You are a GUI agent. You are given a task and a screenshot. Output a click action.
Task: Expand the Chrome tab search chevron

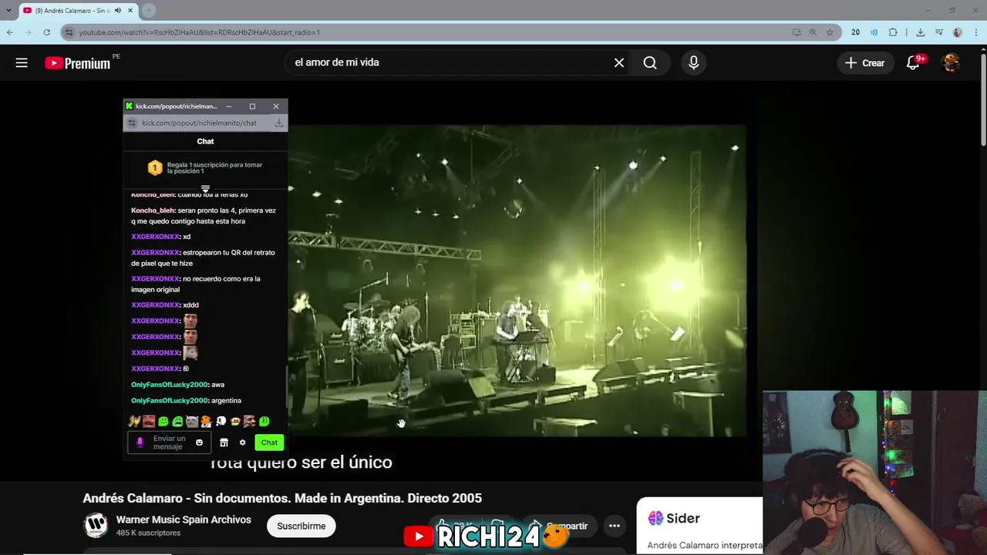click(x=8, y=11)
